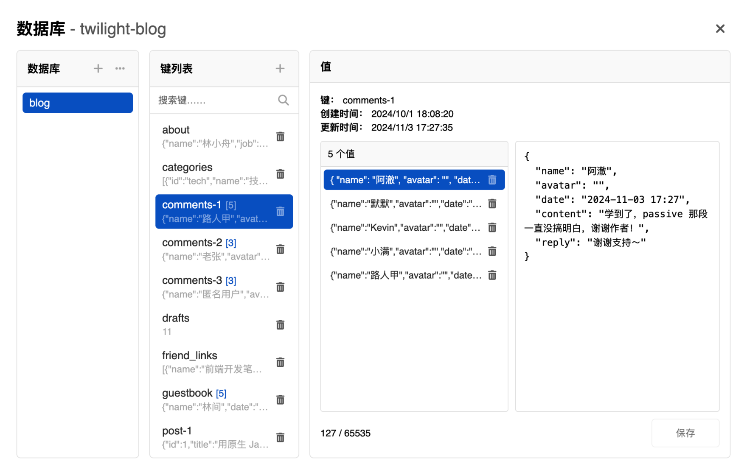Image resolution: width=747 pixels, height=475 pixels.
Task: Open the comments-3 key
Action: [224, 287]
